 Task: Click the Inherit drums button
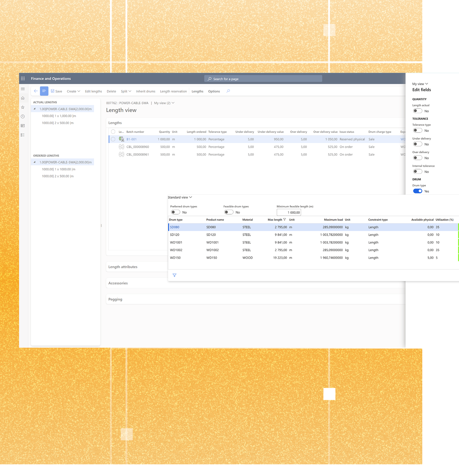[x=145, y=92]
